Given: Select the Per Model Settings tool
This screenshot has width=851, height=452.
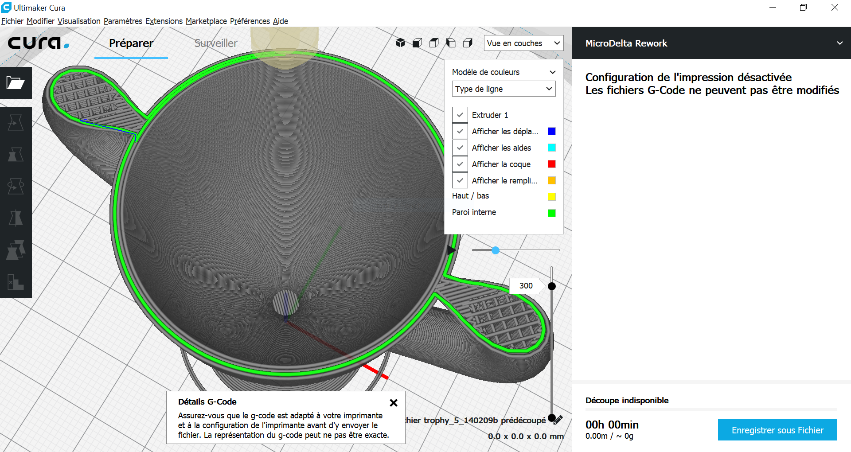Looking at the screenshot, I should pos(16,250).
